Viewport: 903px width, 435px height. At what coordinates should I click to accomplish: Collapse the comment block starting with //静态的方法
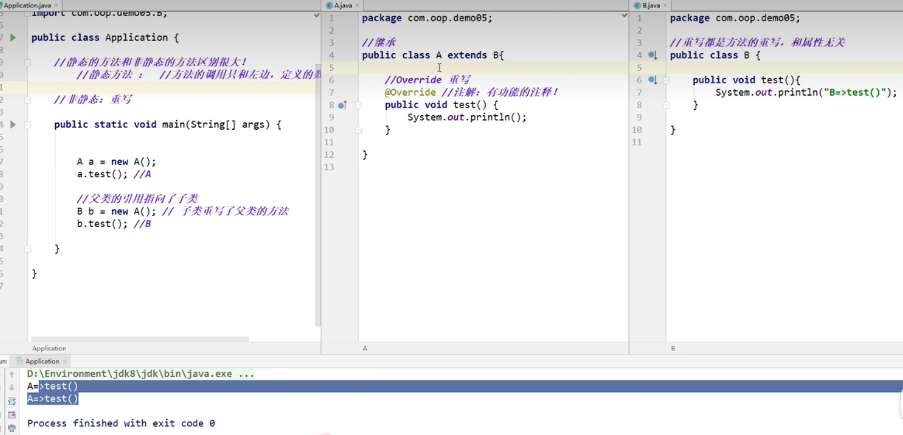pyautogui.click(x=27, y=63)
